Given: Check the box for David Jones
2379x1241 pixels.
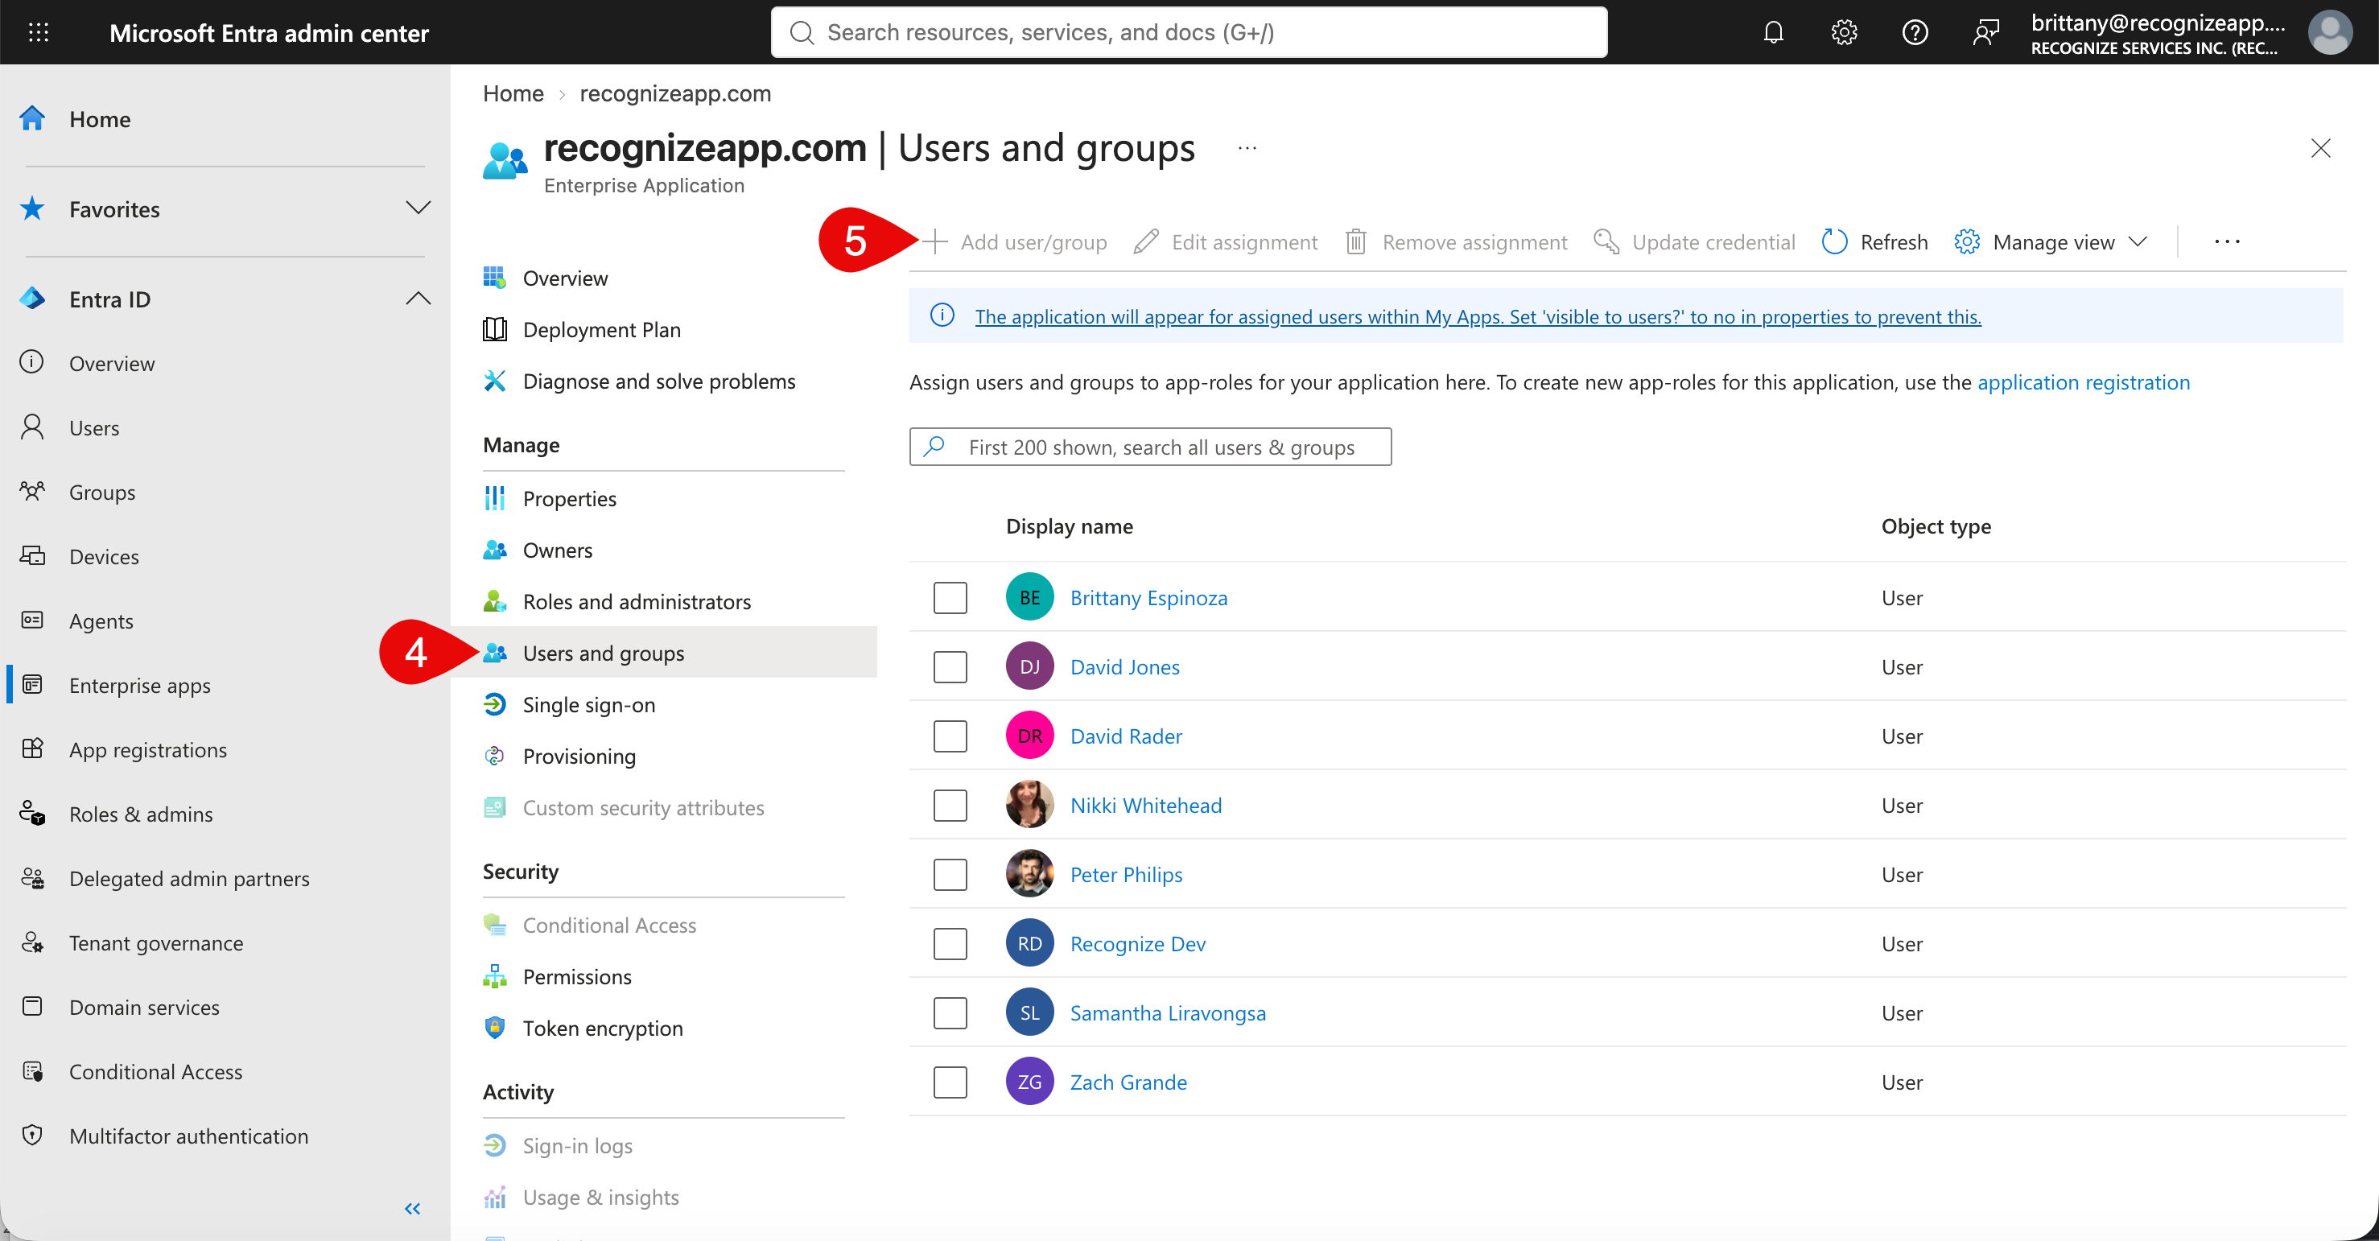Looking at the screenshot, I should (x=950, y=666).
